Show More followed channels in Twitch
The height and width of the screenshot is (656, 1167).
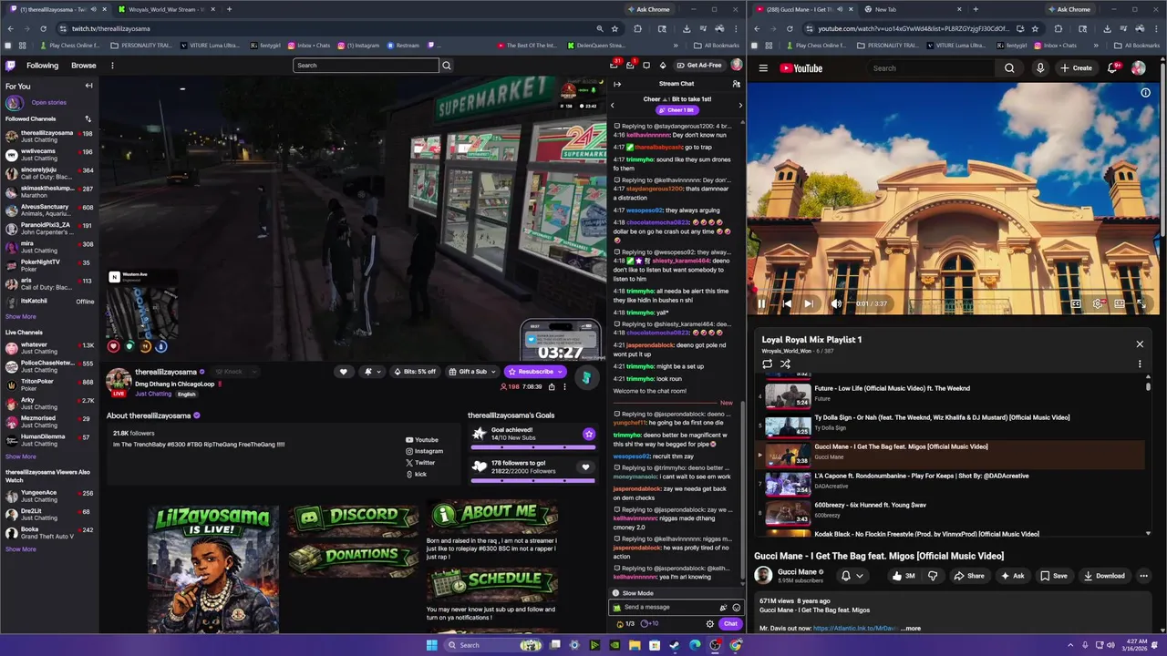click(21, 316)
